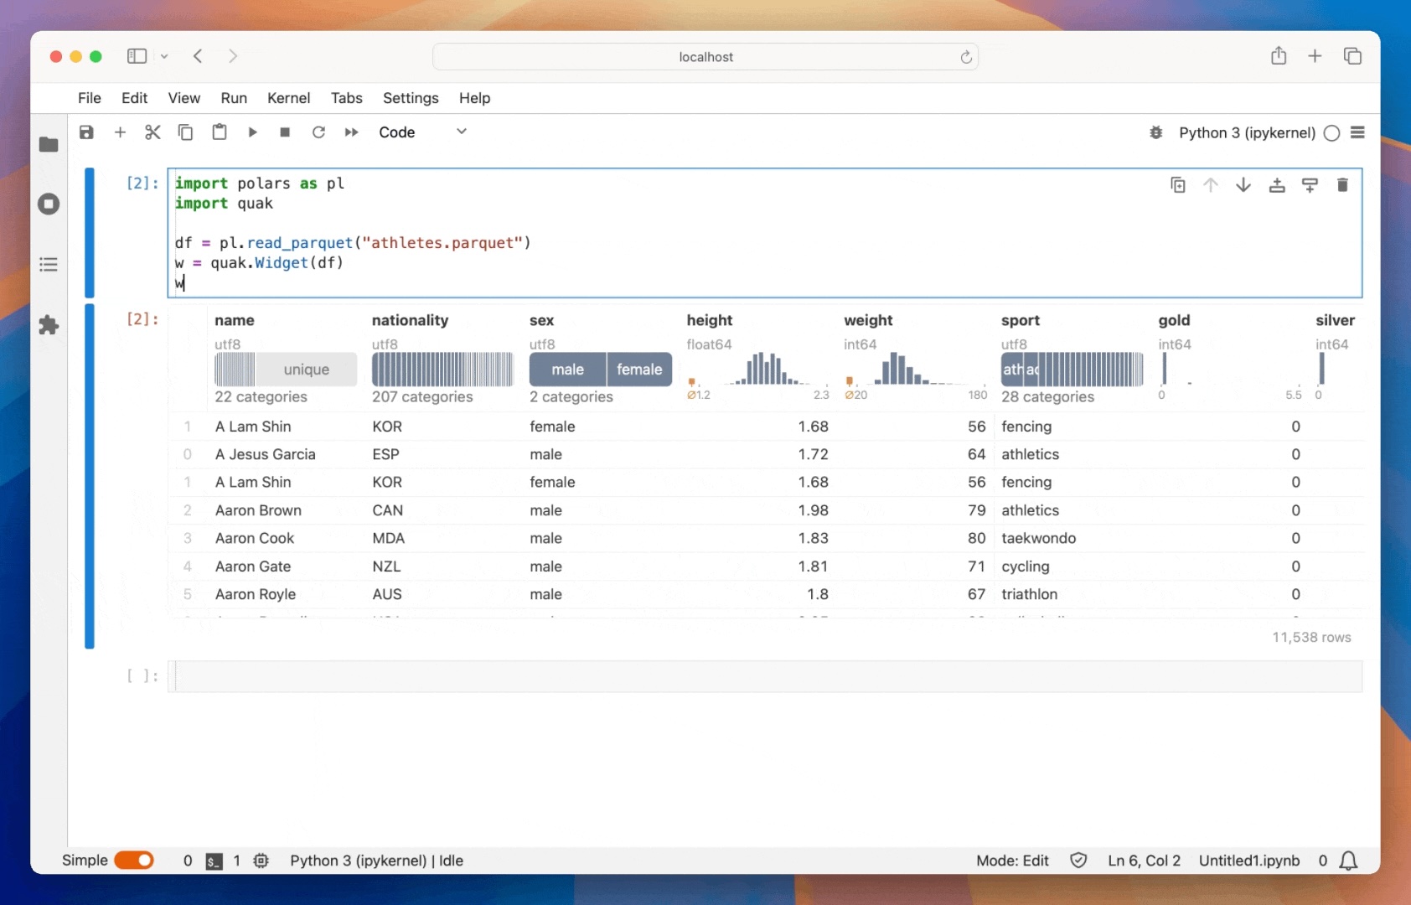The height and width of the screenshot is (905, 1411).
Task: Copy the selected cell in toolbar
Action: click(x=186, y=132)
